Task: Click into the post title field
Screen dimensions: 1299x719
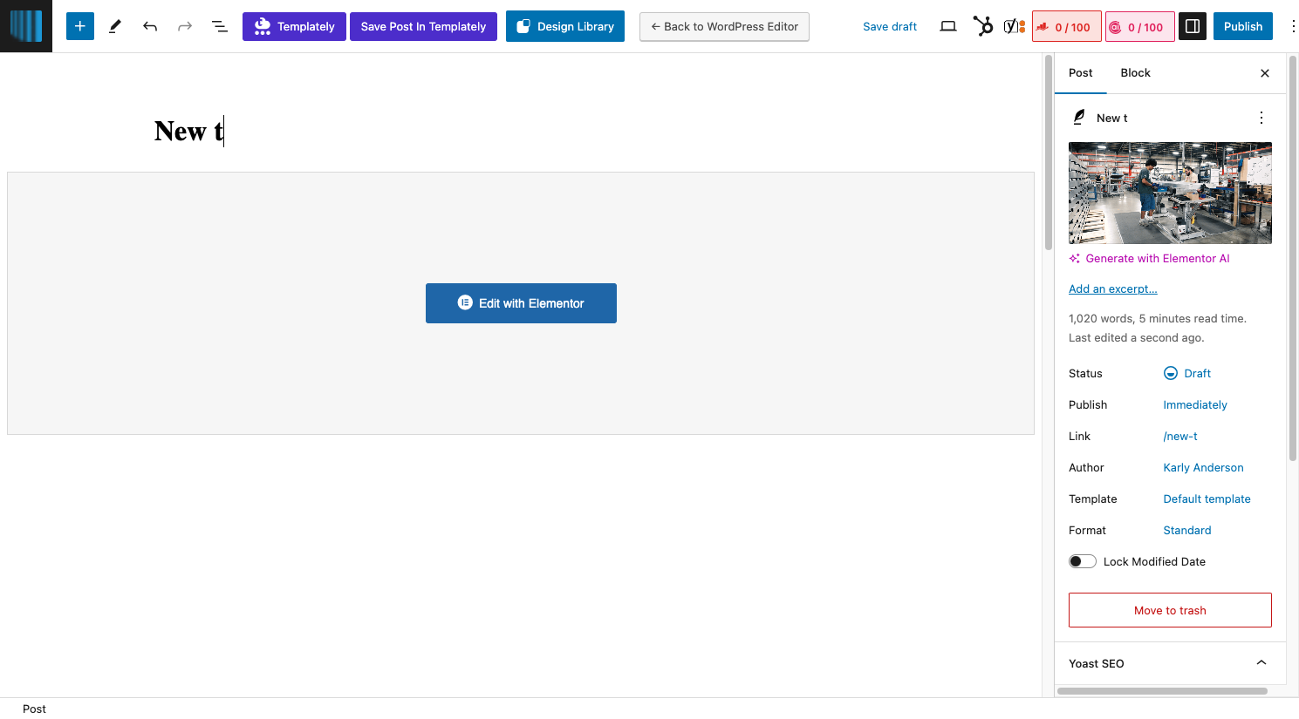Action: pyautogui.click(x=521, y=131)
